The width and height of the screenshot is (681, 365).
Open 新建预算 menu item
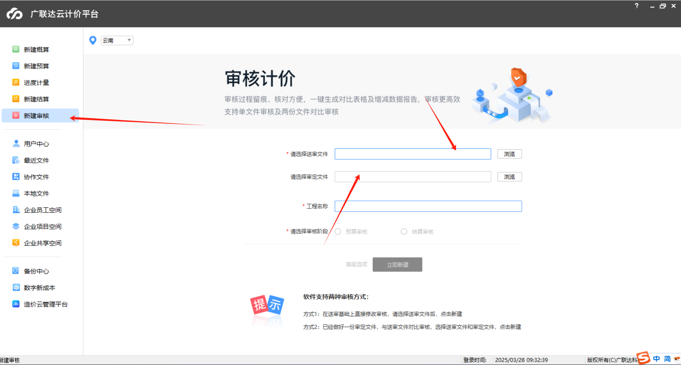point(36,66)
